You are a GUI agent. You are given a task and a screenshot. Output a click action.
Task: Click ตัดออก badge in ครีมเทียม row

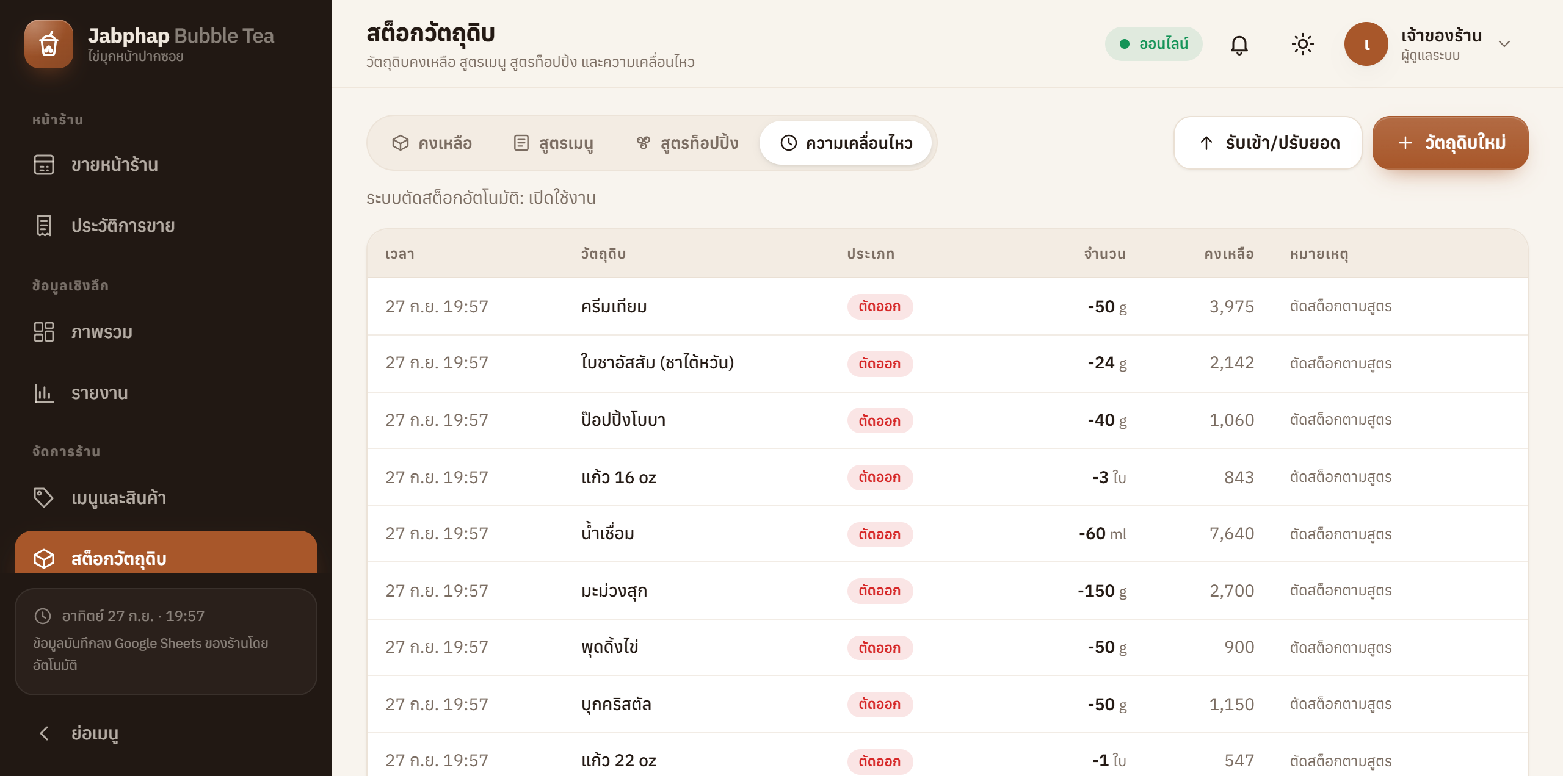pos(880,306)
